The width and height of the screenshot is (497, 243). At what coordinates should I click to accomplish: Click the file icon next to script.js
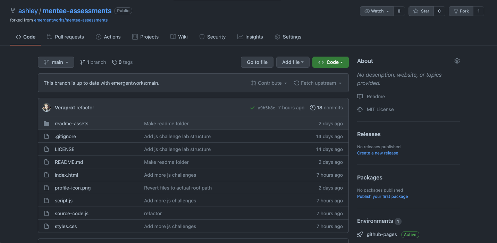pyautogui.click(x=47, y=201)
